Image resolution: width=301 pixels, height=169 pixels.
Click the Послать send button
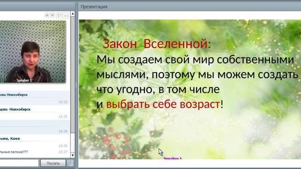coord(53,163)
